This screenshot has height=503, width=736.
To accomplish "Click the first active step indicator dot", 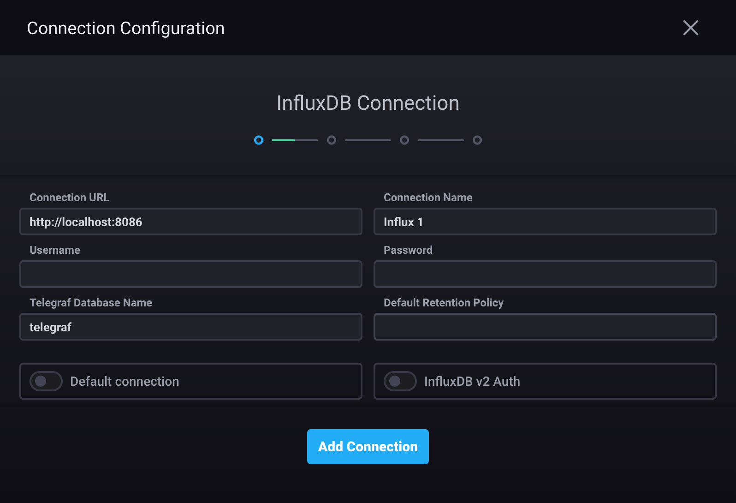I will click(259, 140).
